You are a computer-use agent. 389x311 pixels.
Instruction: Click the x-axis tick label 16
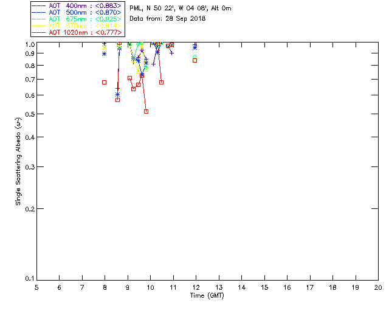pyautogui.click(x=287, y=287)
